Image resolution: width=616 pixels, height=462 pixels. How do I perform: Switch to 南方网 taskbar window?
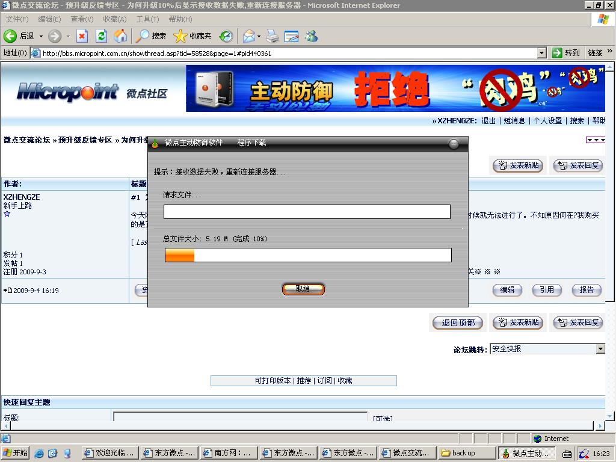(229, 453)
